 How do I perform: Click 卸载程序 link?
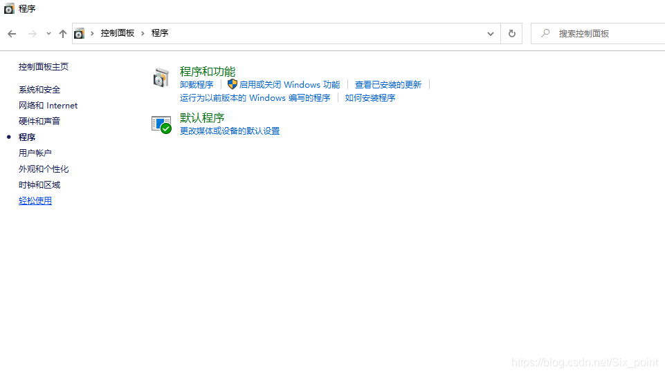[x=197, y=85]
